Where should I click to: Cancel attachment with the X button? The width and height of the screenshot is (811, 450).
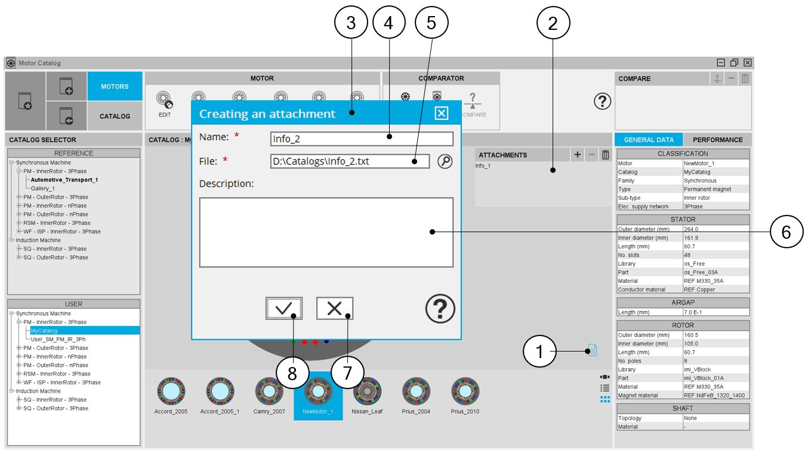[334, 308]
